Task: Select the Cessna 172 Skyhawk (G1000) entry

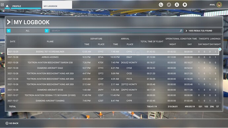Action: click(x=113, y=95)
